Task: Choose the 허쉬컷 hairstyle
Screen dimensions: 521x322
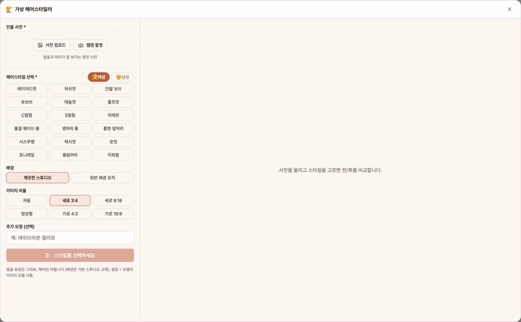Action: pyautogui.click(x=70, y=89)
